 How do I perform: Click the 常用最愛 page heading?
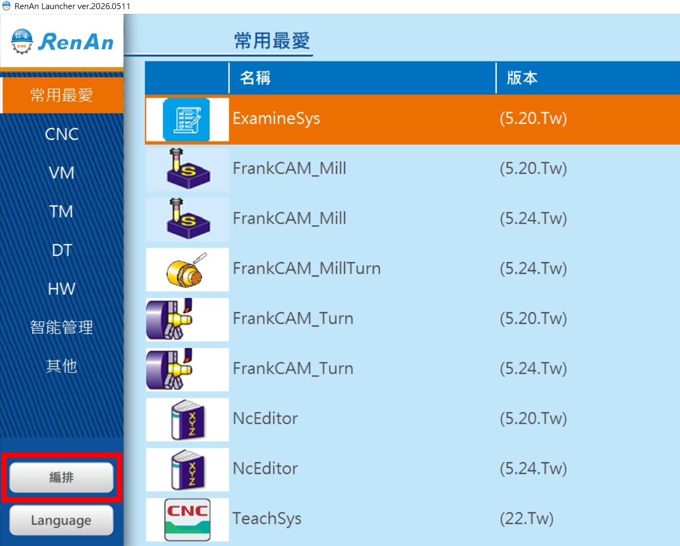point(272,41)
